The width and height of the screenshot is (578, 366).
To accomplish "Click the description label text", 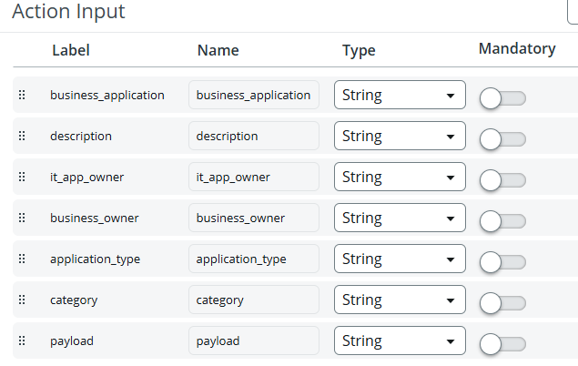I will (x=81, y=136).
